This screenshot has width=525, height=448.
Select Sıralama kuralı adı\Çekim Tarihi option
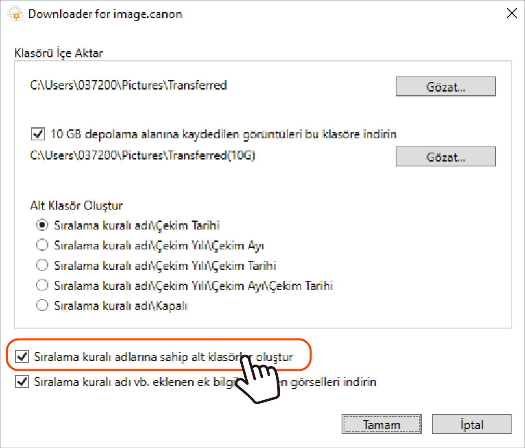point(42,225)
